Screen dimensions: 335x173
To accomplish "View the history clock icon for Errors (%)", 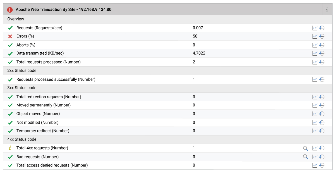I will click(x=322, y=36).
